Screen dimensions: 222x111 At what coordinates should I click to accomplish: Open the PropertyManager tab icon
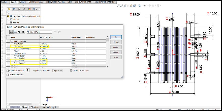tap(14, 9)
